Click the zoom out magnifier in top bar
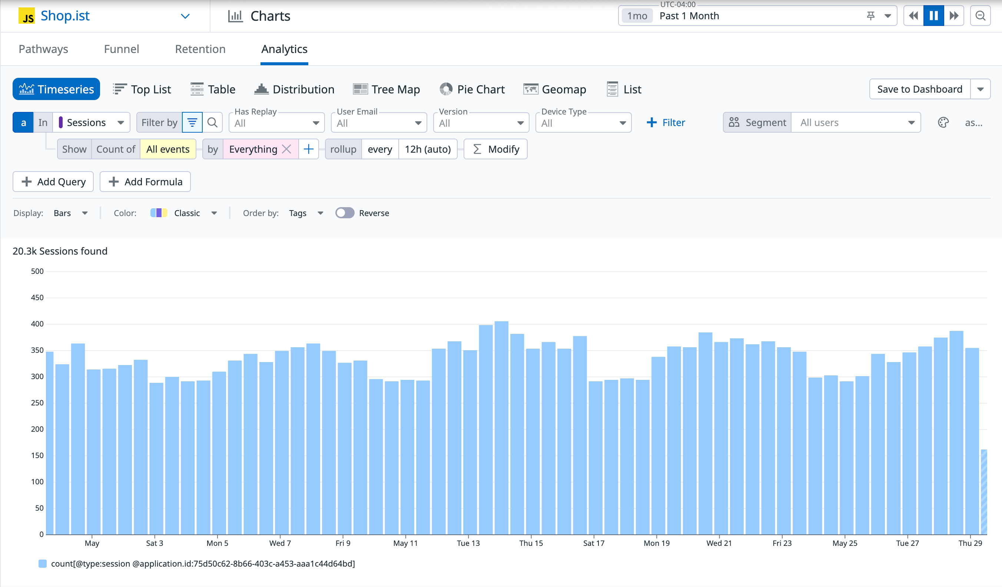 coord(980,16)
